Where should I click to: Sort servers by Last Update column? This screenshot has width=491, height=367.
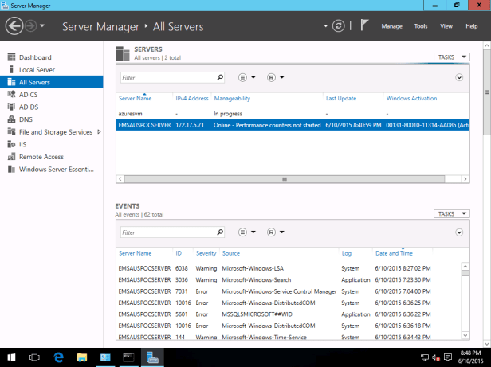click(x=341, y=98)
